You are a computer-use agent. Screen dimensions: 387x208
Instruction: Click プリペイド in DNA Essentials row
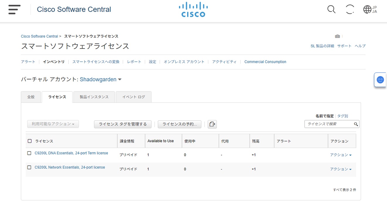128,155
